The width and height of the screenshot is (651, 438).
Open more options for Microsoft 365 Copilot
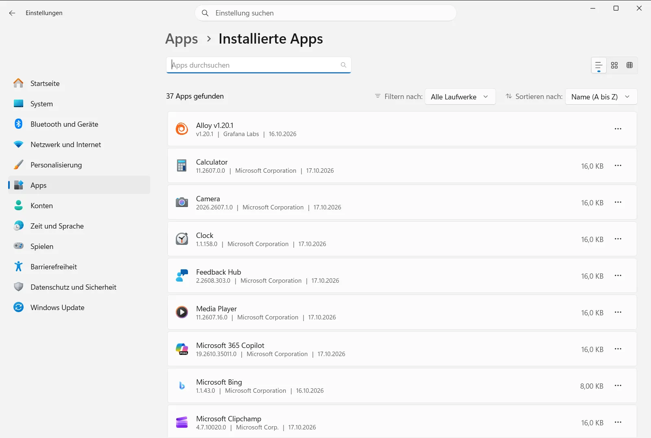(618, 349)
